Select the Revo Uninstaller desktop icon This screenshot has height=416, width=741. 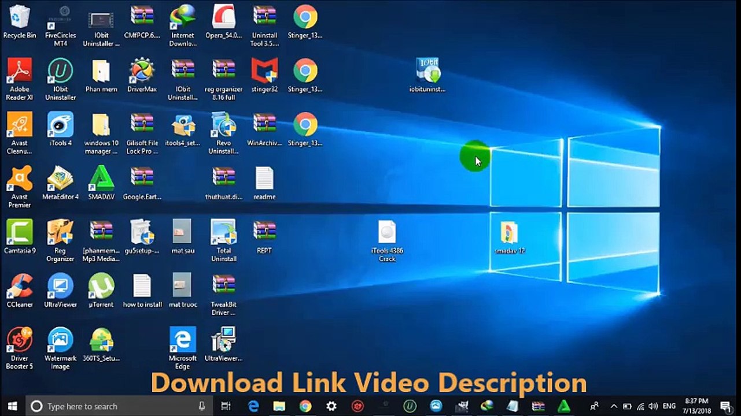tap(224, 133)
